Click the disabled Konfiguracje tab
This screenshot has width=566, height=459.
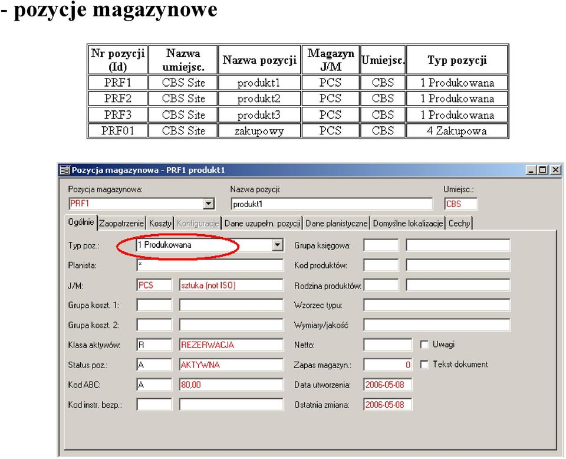point(198,224)
